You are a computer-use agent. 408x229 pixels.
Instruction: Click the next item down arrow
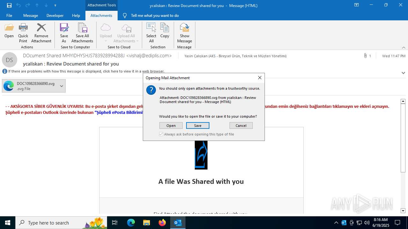click(46, 5)
